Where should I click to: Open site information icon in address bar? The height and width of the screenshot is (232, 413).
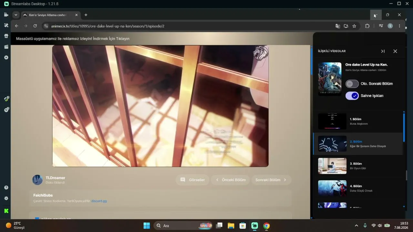(x=46, y=26)
